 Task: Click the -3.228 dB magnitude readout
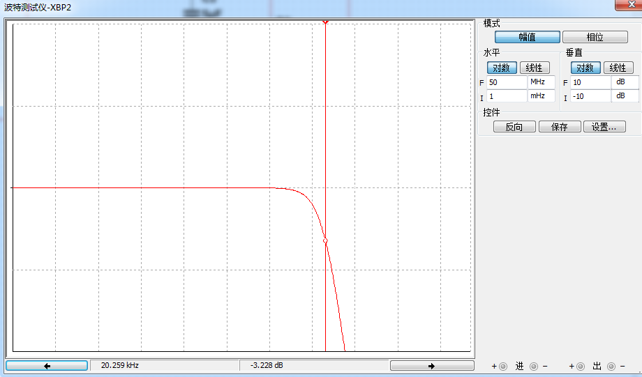point(313,366)
